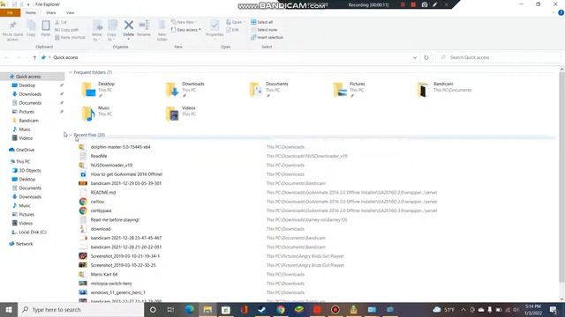Click Select all in the ribbon

point(262,22)
